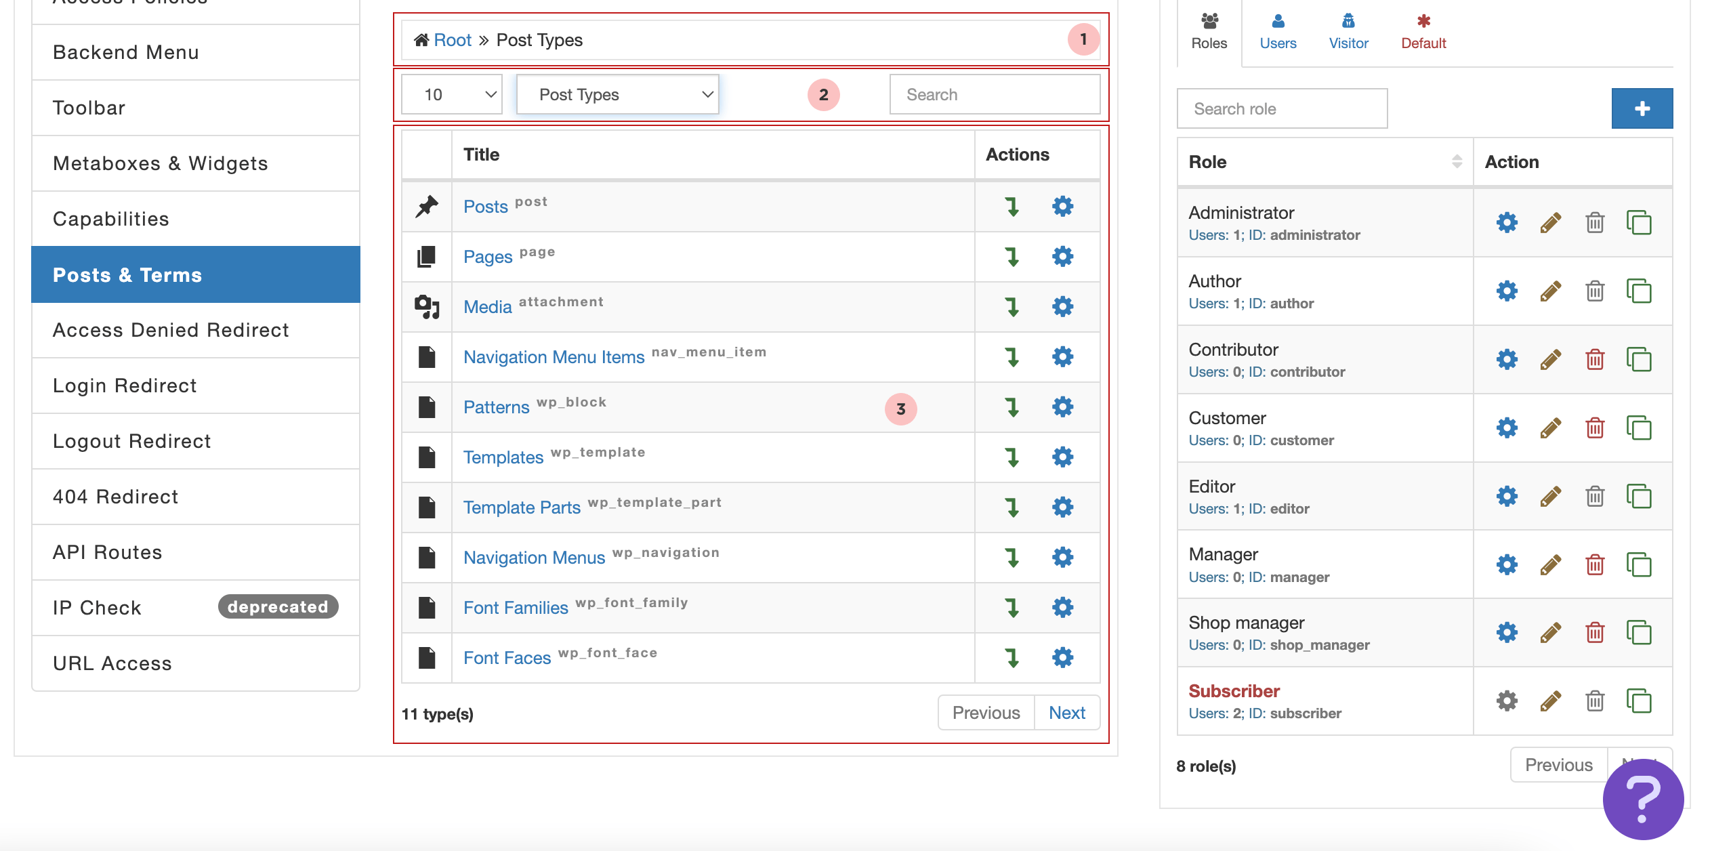Viewport: 1710px width, 851px height.
Task: Select the Posts & Terms section
Action: (x=196, y=274)
